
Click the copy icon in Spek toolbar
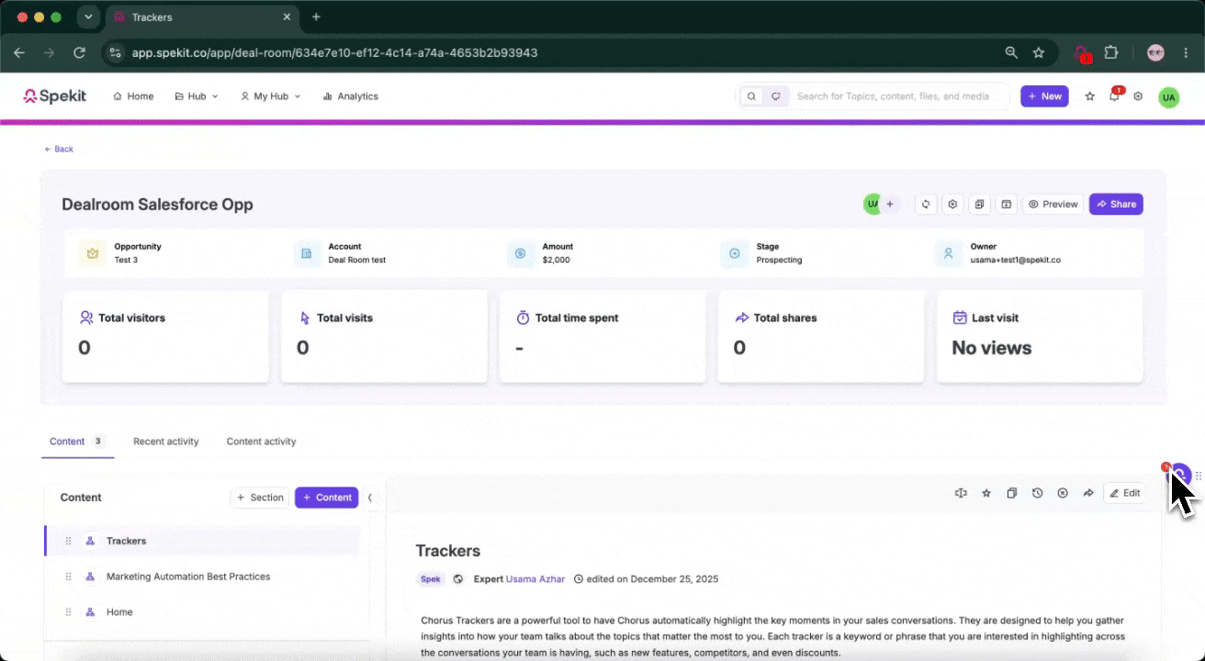[1011, 493]
